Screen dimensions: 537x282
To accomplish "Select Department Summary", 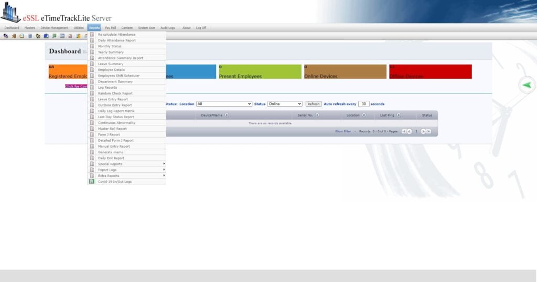I will pyautogui.click(x=127, y=81).
